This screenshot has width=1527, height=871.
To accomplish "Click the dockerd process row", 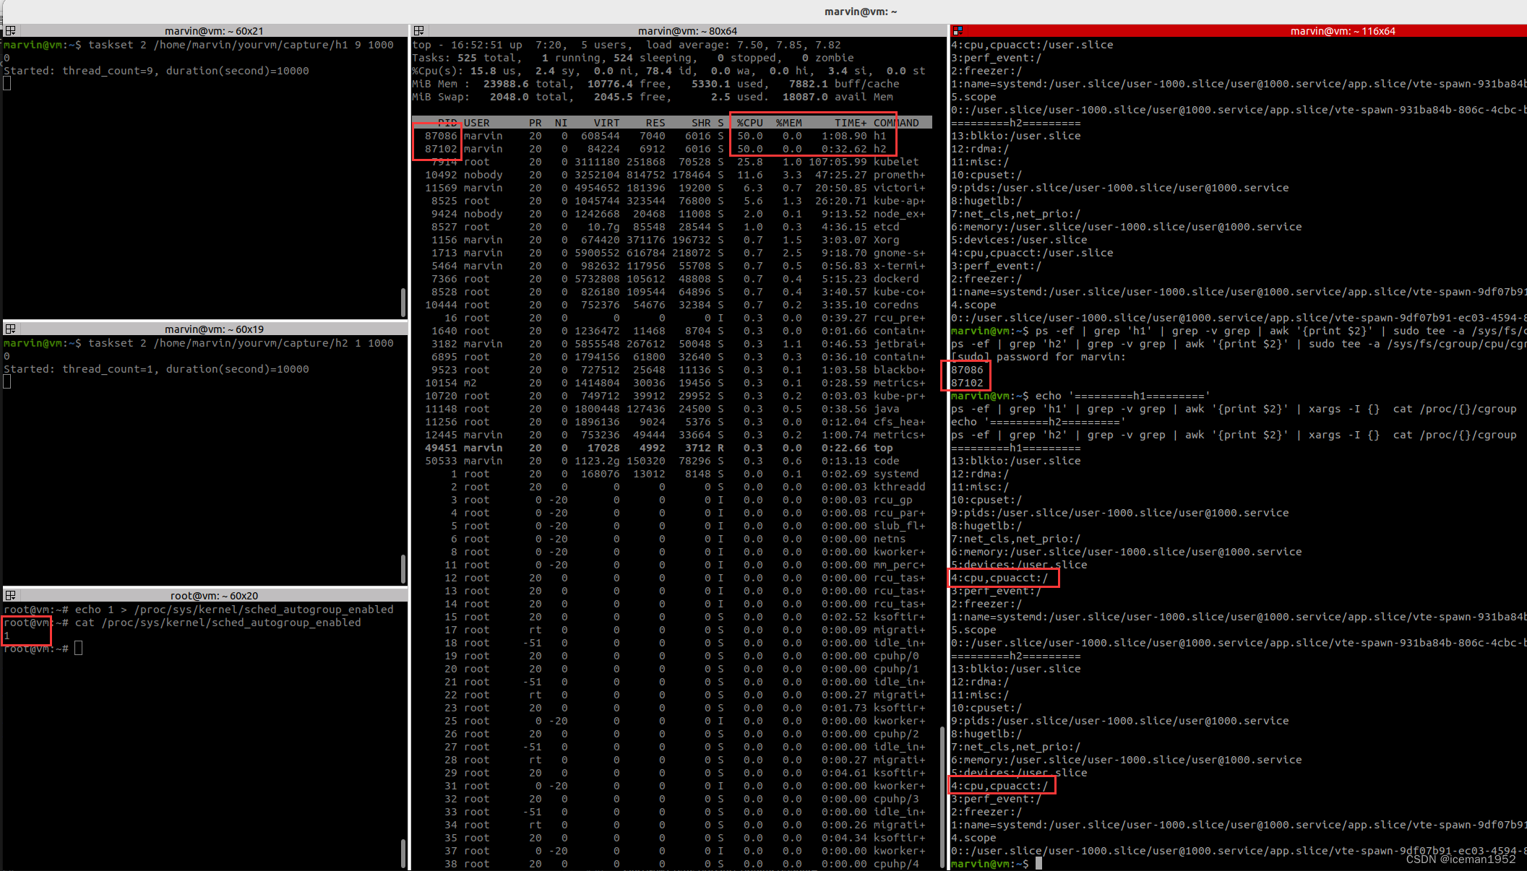I will tap(672, 279).
